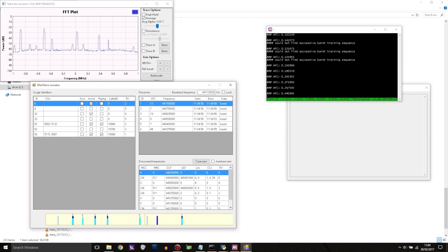Open Google Chrome from the taskbar
This screenshot has height=252, width=448.
point(120,247)
